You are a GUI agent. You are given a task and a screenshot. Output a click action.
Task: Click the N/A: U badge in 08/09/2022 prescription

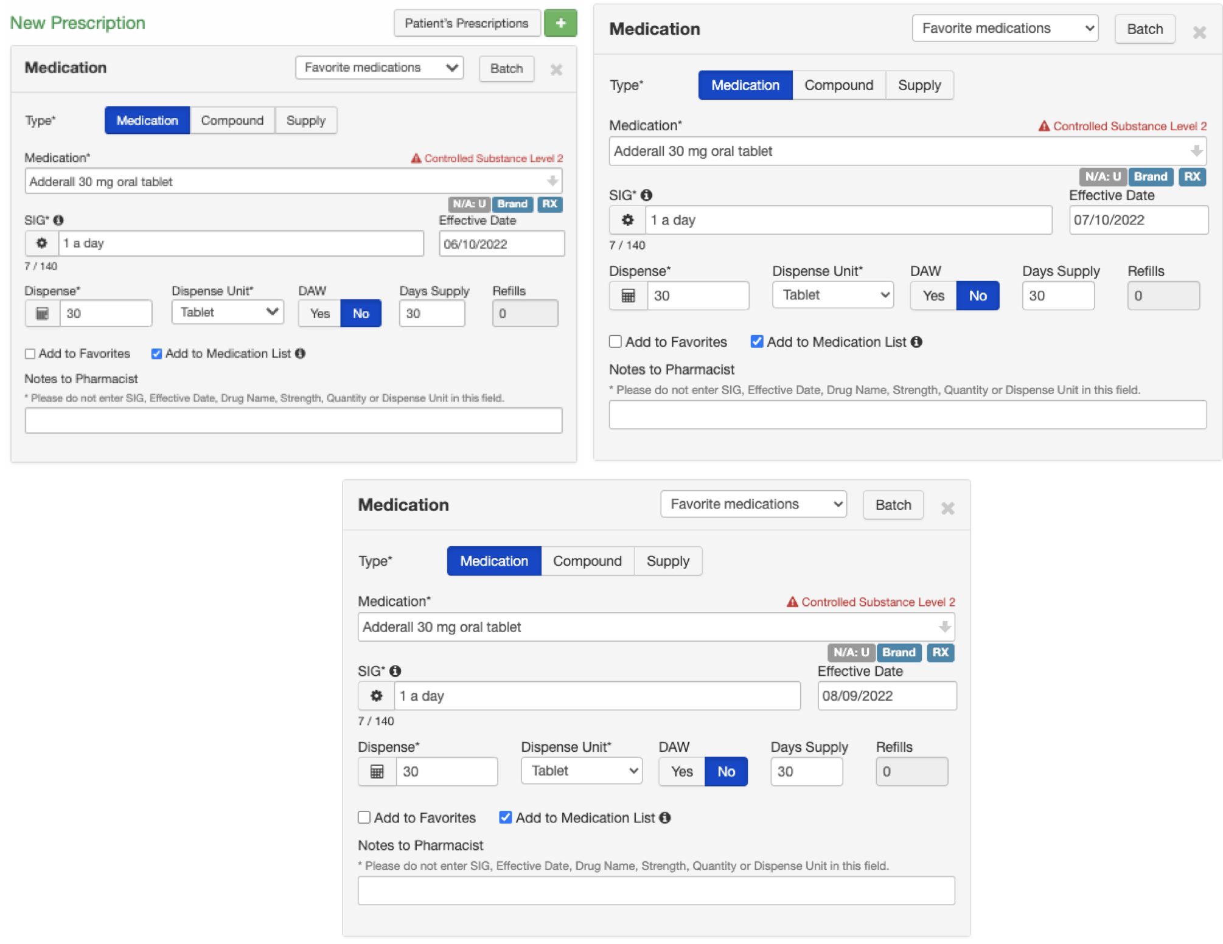point(851,652)
